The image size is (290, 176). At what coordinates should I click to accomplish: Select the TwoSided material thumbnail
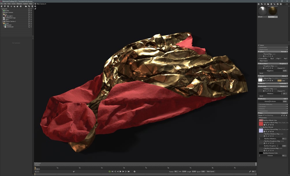(273, 11)
